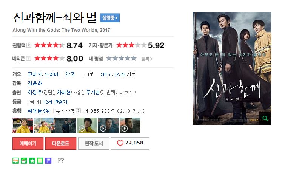Enlarge the poster with the magnifier icon
285x186 pixels.
tap(265, 118)
